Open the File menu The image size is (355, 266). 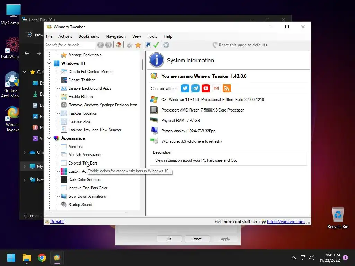pos(49,36)
